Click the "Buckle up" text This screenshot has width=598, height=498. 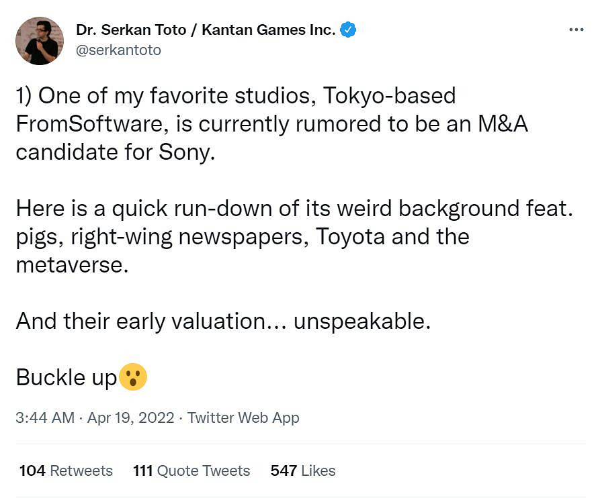[x=66, y=377]
